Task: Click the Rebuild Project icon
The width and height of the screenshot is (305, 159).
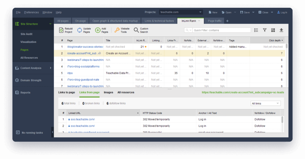Action: (x=61, y=30)
